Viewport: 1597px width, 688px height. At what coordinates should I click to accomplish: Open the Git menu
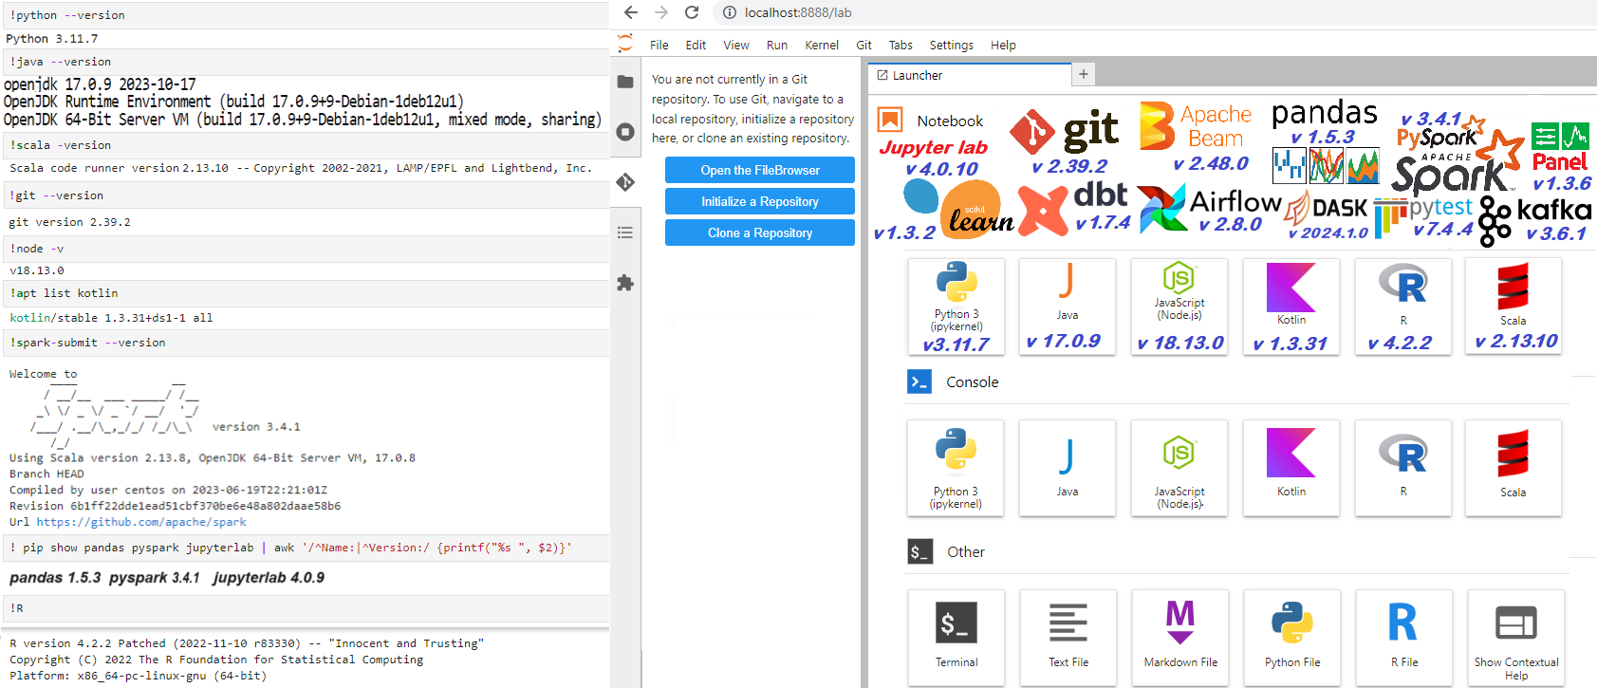[863, 45]
